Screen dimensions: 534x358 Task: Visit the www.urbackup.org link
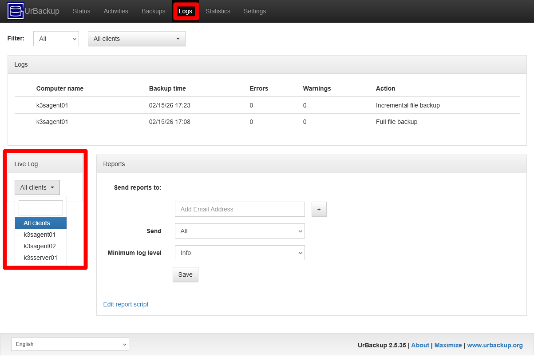pyautogui.click(x=495, y=345)
